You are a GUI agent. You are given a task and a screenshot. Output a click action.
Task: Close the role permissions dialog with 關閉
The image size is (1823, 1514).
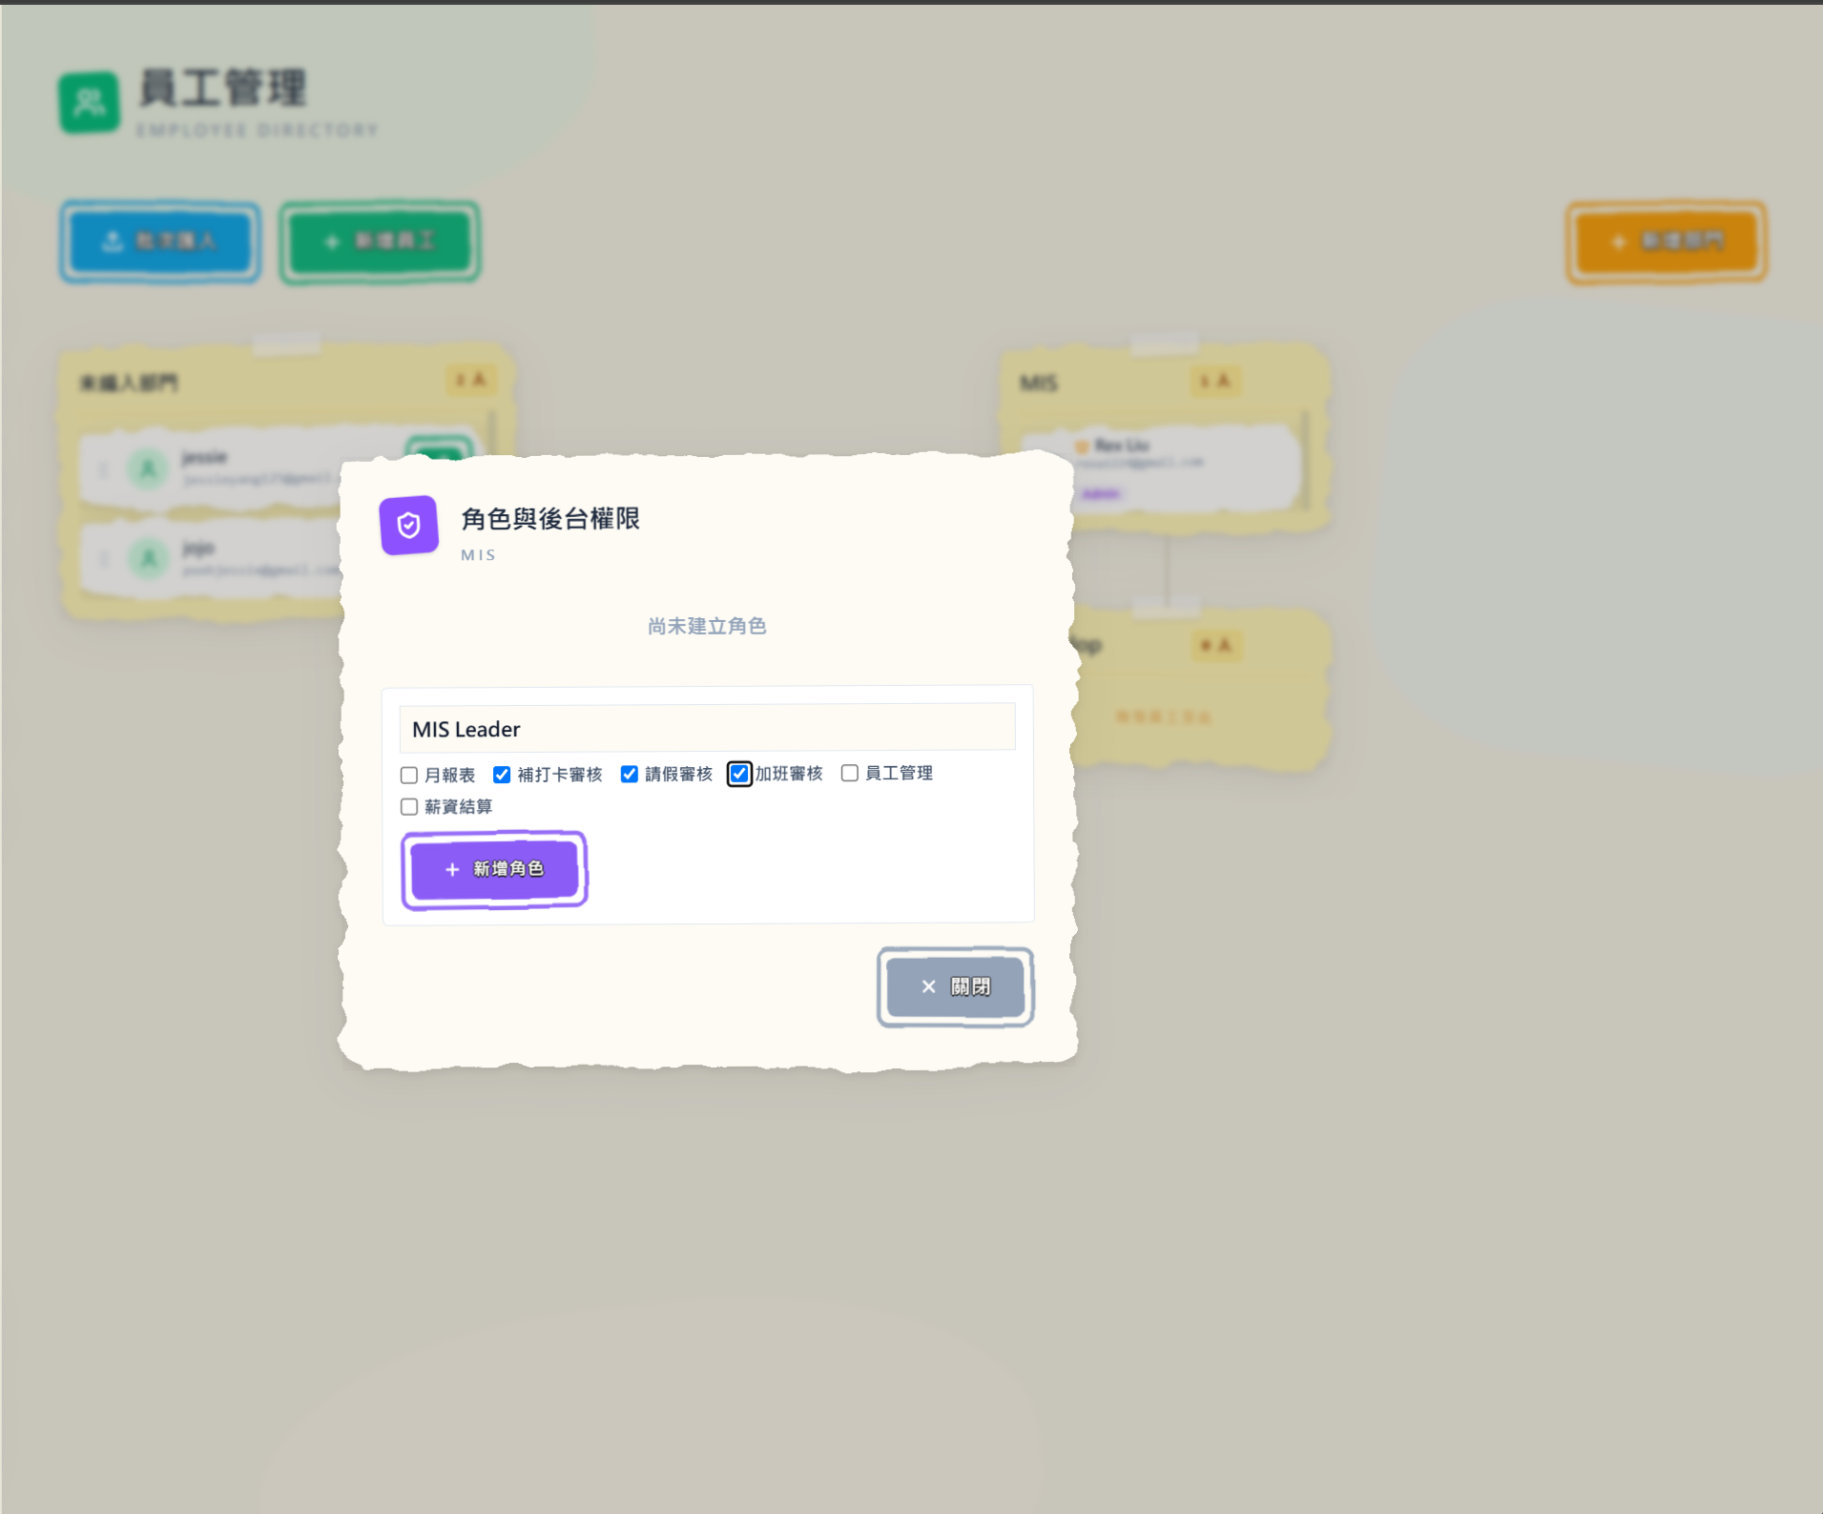point(955,986)
